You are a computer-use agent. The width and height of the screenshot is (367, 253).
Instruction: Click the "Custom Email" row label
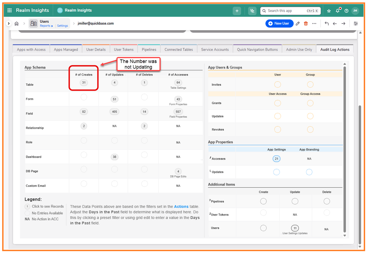tap(36, 186)
